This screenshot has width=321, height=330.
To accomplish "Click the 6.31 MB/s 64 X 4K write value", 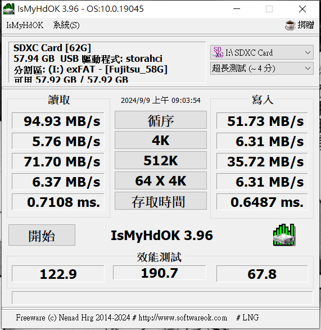I will pyautogui.click(x=262, y=182).
